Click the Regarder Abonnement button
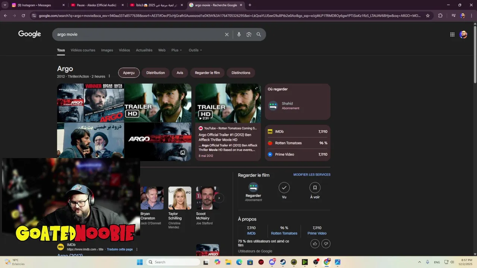 click(x=253, y=192)
